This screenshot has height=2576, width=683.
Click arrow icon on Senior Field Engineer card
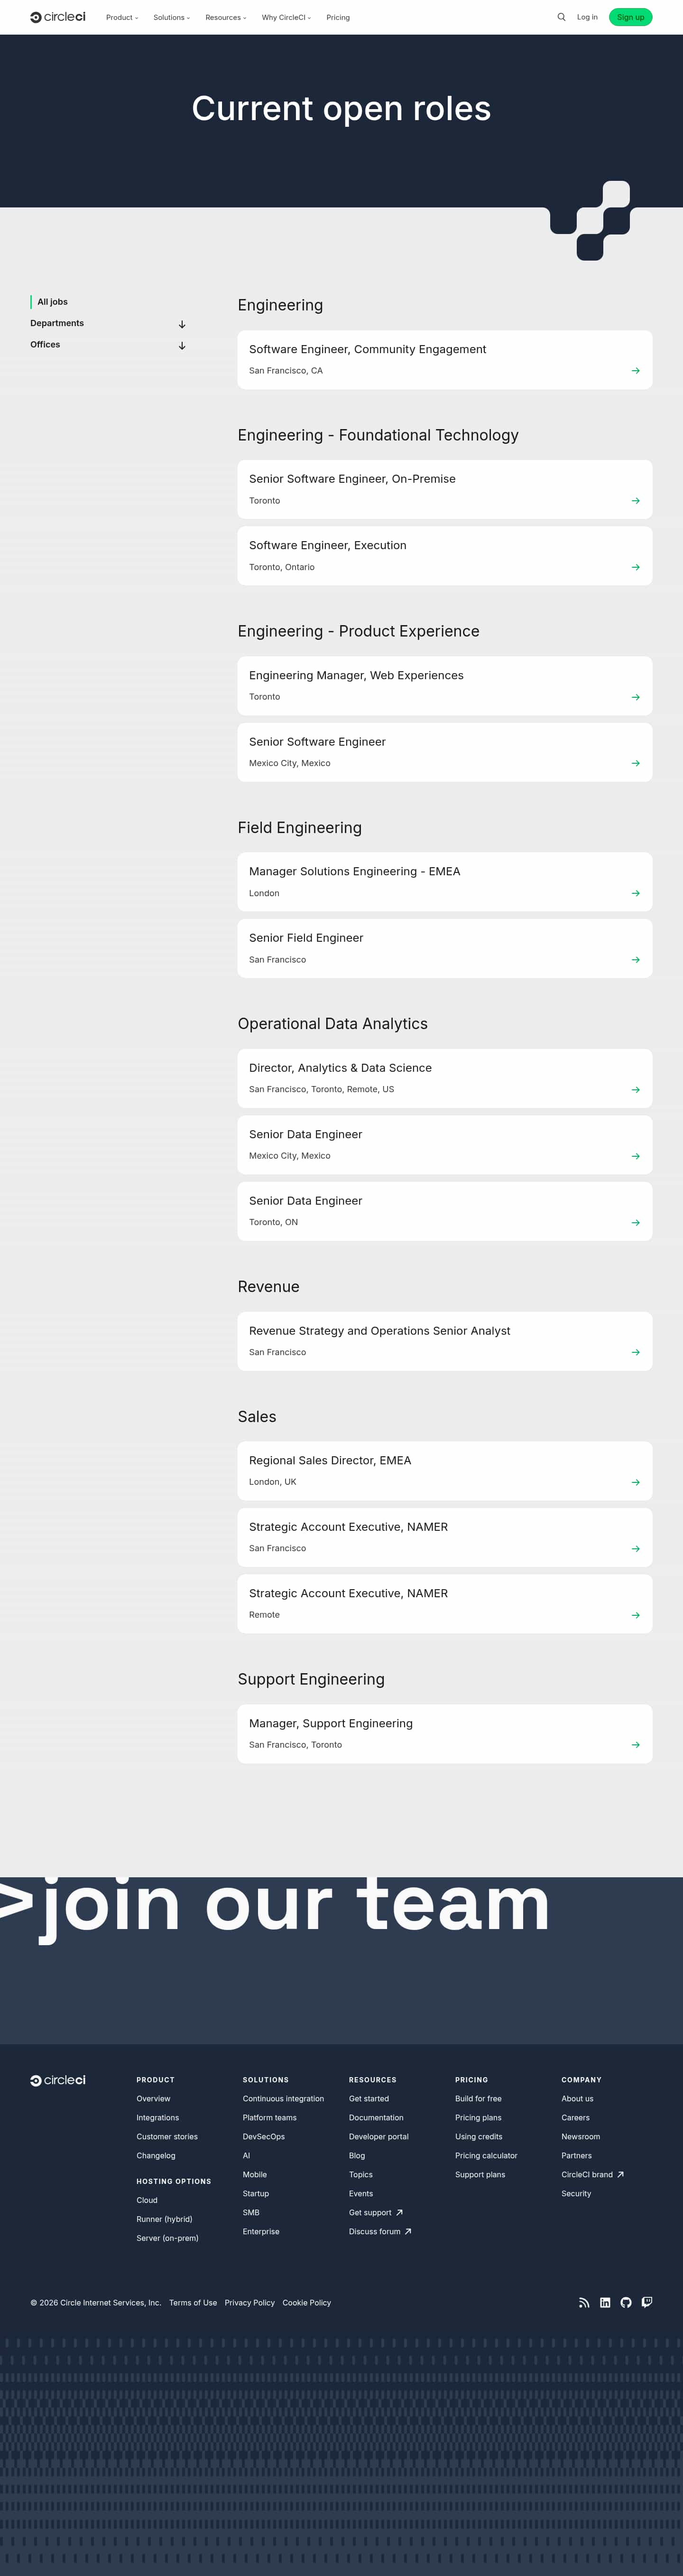tap(635, 960)
